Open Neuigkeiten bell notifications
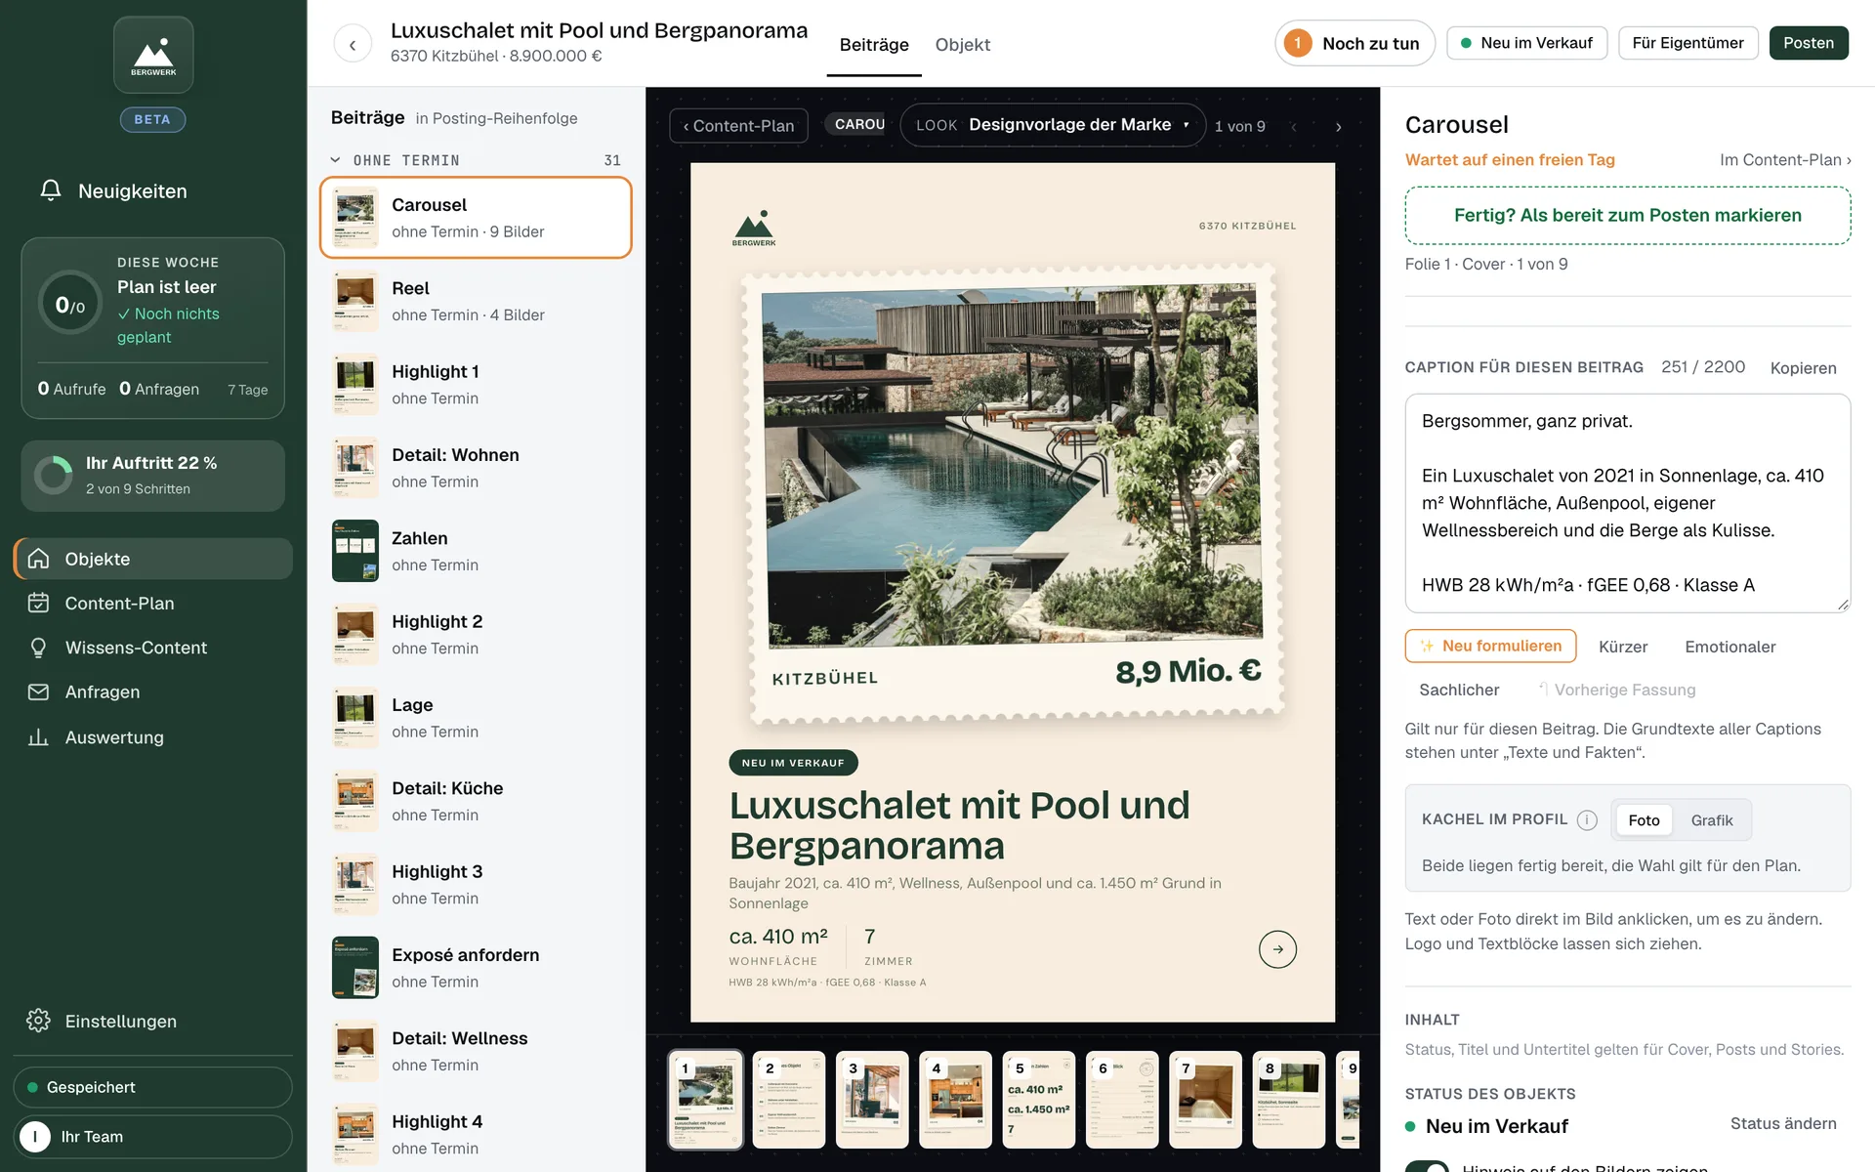 51,190
